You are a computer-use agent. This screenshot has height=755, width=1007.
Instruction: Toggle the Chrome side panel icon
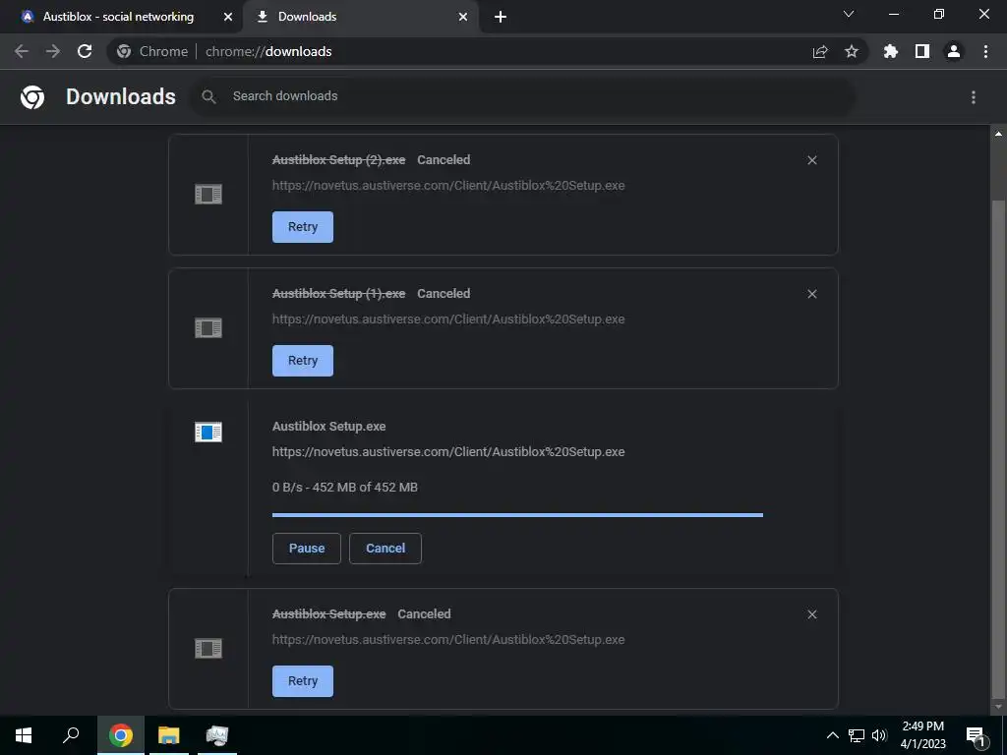(922, 51)
